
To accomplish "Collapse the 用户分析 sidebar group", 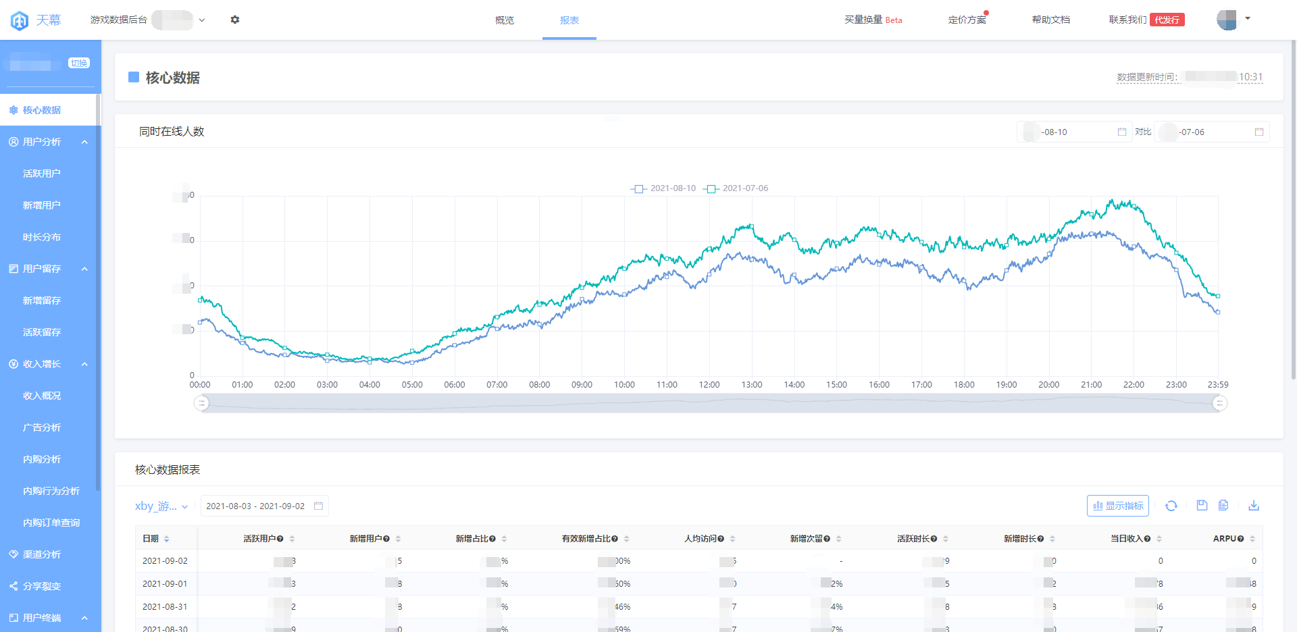I will click(x=84, y=142).
